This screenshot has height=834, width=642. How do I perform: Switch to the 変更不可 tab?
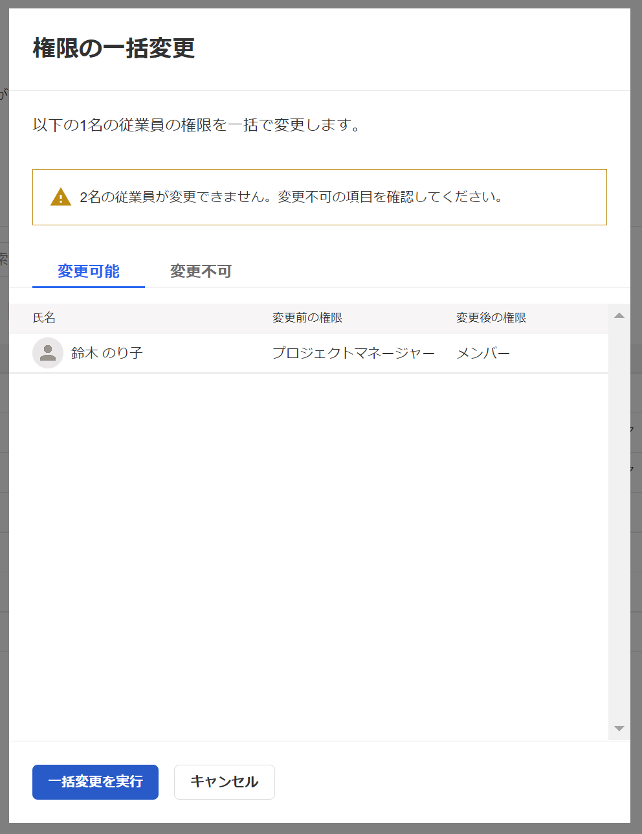[201, 271]
